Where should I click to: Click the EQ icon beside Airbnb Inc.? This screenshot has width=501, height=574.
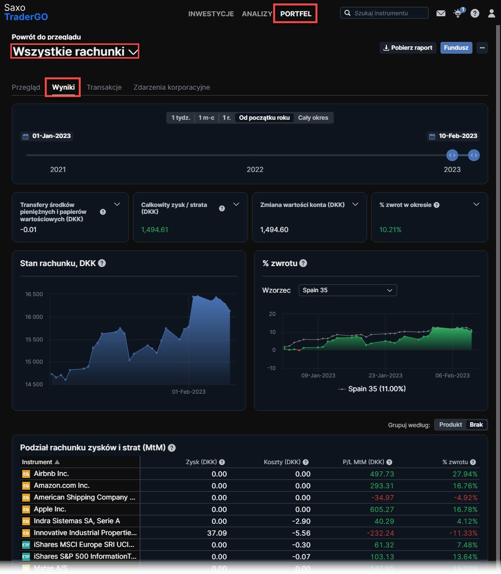point(26,474)
